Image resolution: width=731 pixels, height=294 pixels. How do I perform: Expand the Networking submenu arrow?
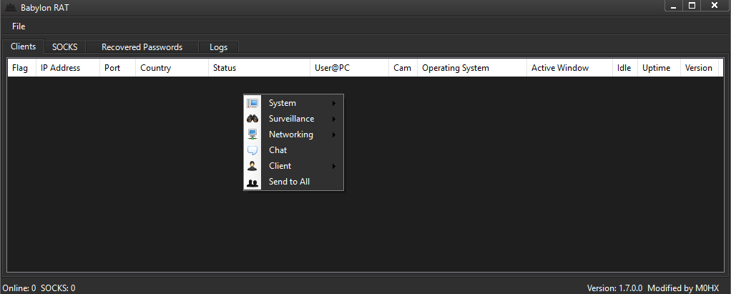[x=334, y=135]
